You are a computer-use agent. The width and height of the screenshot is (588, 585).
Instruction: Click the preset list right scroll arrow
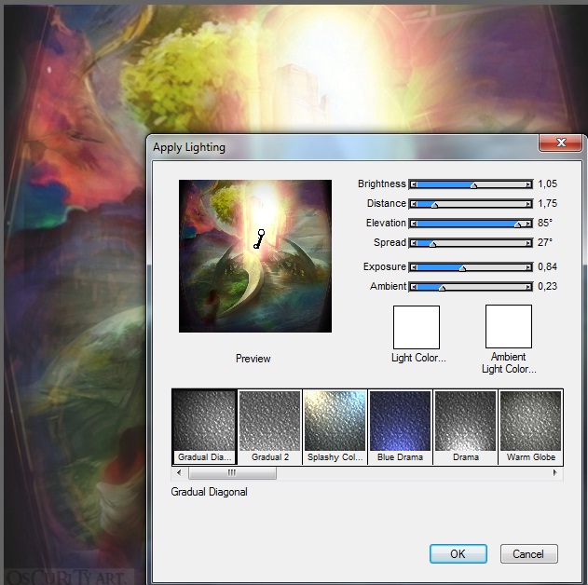pyautogui.click(x=555, y=472)
